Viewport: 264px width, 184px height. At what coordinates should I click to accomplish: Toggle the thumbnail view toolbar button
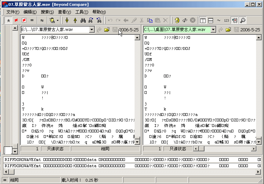234,20
